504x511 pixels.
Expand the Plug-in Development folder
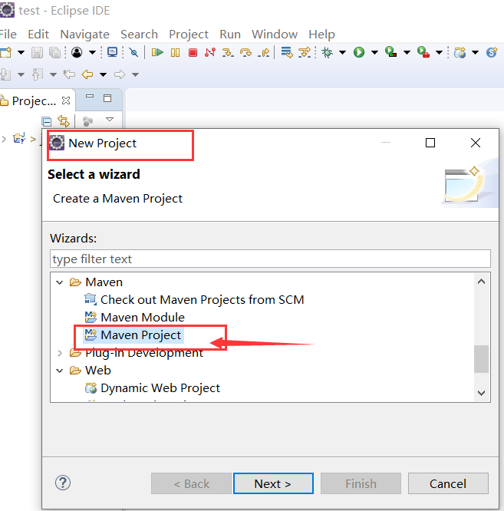60,353
